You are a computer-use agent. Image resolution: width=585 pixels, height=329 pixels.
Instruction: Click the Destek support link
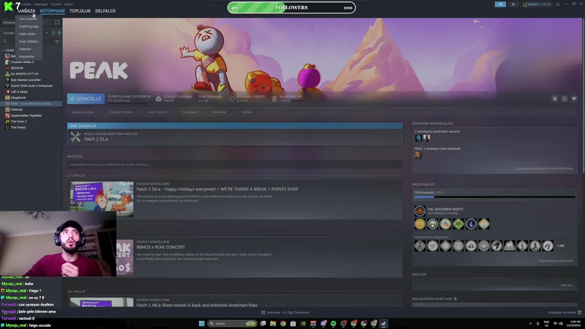[x=247, y=112]
